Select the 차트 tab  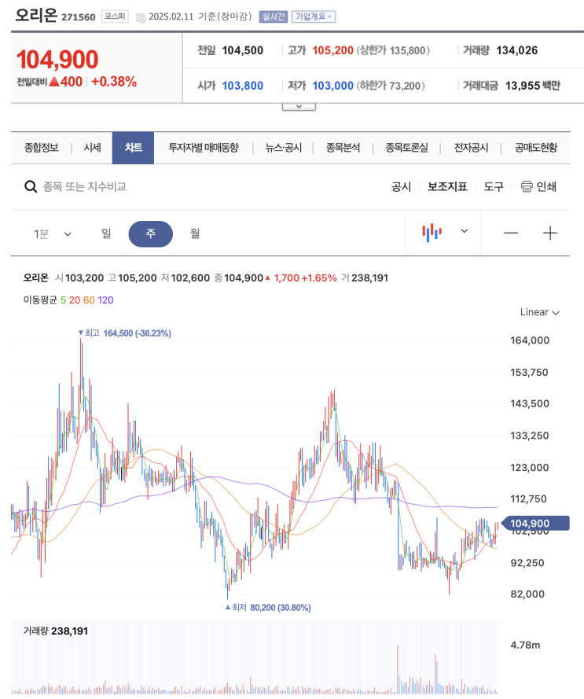pos(133,148)
